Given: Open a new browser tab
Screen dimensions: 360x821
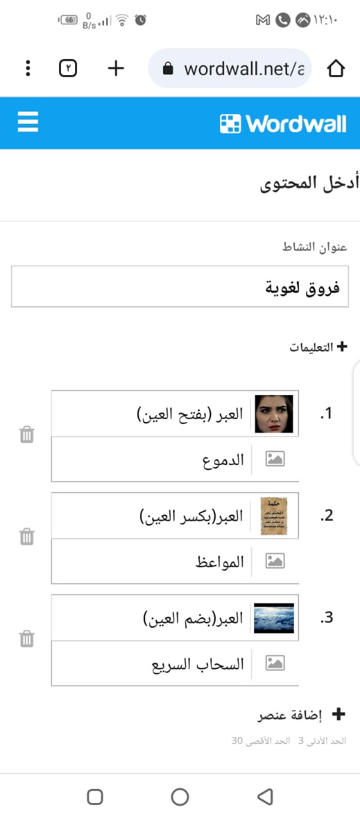Looking at the screenshot, I should point(116,69).
